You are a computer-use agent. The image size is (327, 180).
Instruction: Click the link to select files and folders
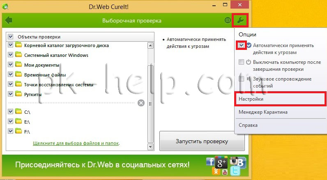pos(76,143)
